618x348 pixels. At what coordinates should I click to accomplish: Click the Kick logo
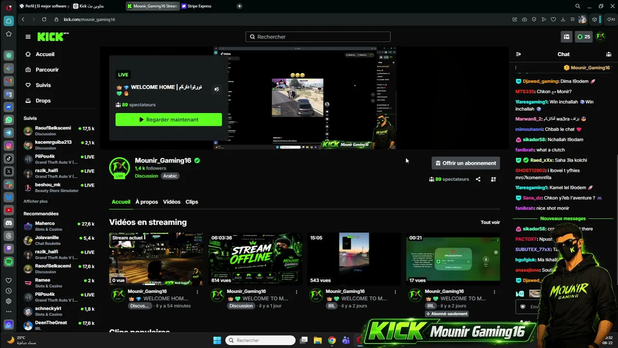[x=53, y=37]
